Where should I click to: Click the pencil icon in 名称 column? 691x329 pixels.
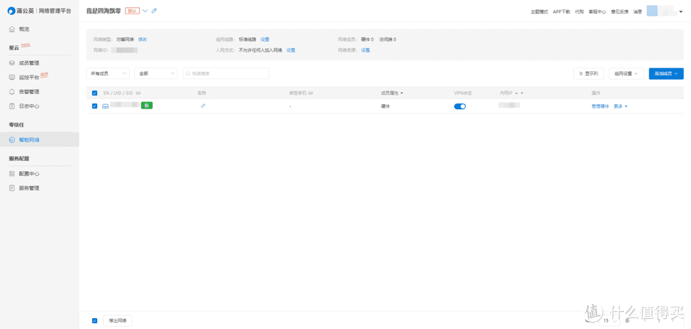click(203, 105)
